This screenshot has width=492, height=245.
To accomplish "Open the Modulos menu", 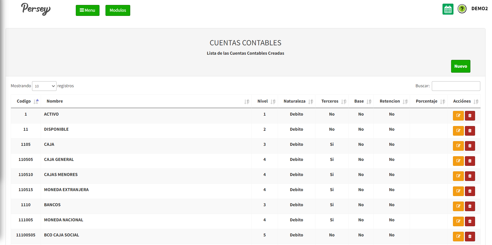I will point(118,10).
